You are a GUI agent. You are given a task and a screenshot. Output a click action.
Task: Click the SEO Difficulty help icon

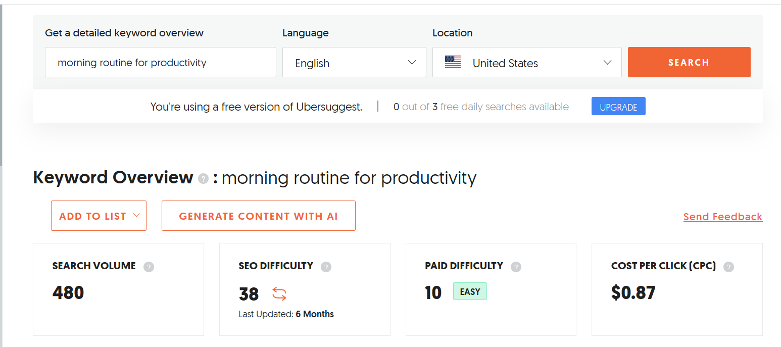tap(326, 267)
